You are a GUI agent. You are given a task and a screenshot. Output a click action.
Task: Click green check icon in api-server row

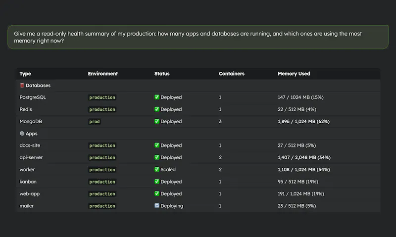(157, 157)
